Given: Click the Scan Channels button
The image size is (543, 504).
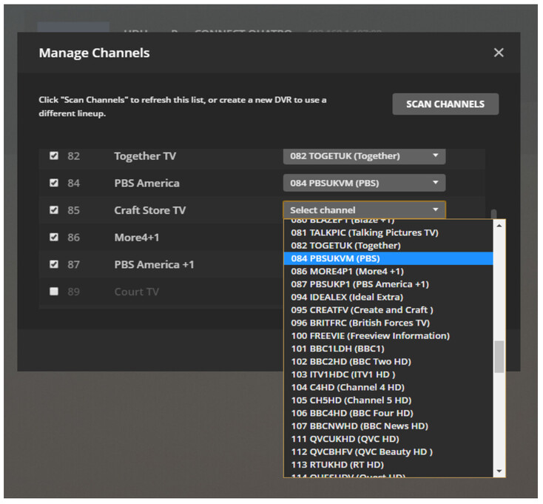Looking at the screenshot, I should pos(445,104).
